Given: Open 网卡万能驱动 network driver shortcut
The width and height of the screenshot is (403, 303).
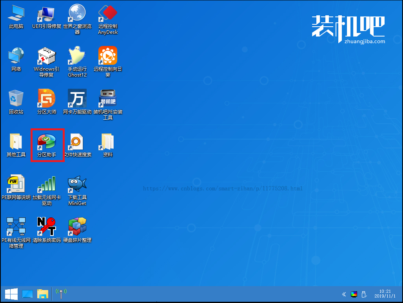Looking at the screenshot, I should (x=77, y=99).
